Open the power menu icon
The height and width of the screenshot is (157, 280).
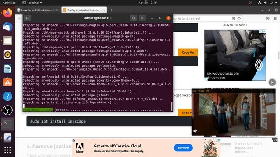click(271, 3)
